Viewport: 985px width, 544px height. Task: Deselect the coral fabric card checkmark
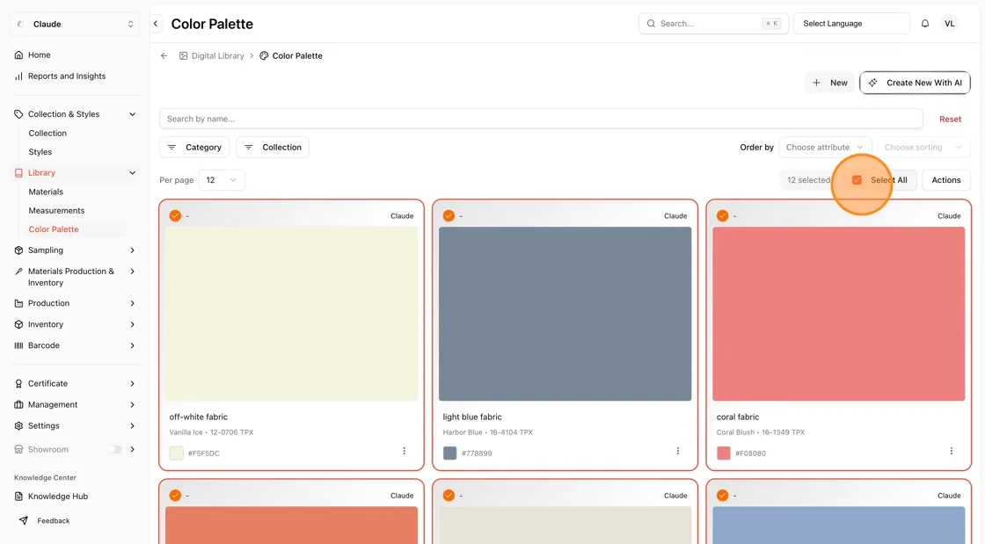tap(722, 216)
